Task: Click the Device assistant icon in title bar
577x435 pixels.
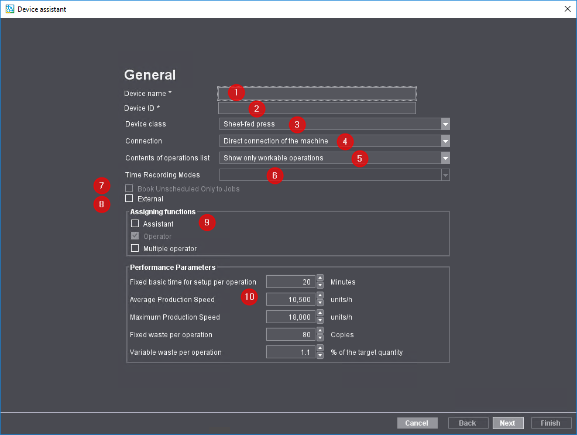Action: click(x=9, y=9)
